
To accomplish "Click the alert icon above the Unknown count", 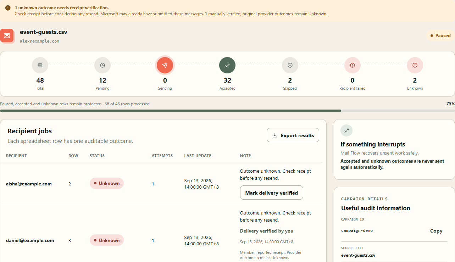I will click(x=415, y=65).
